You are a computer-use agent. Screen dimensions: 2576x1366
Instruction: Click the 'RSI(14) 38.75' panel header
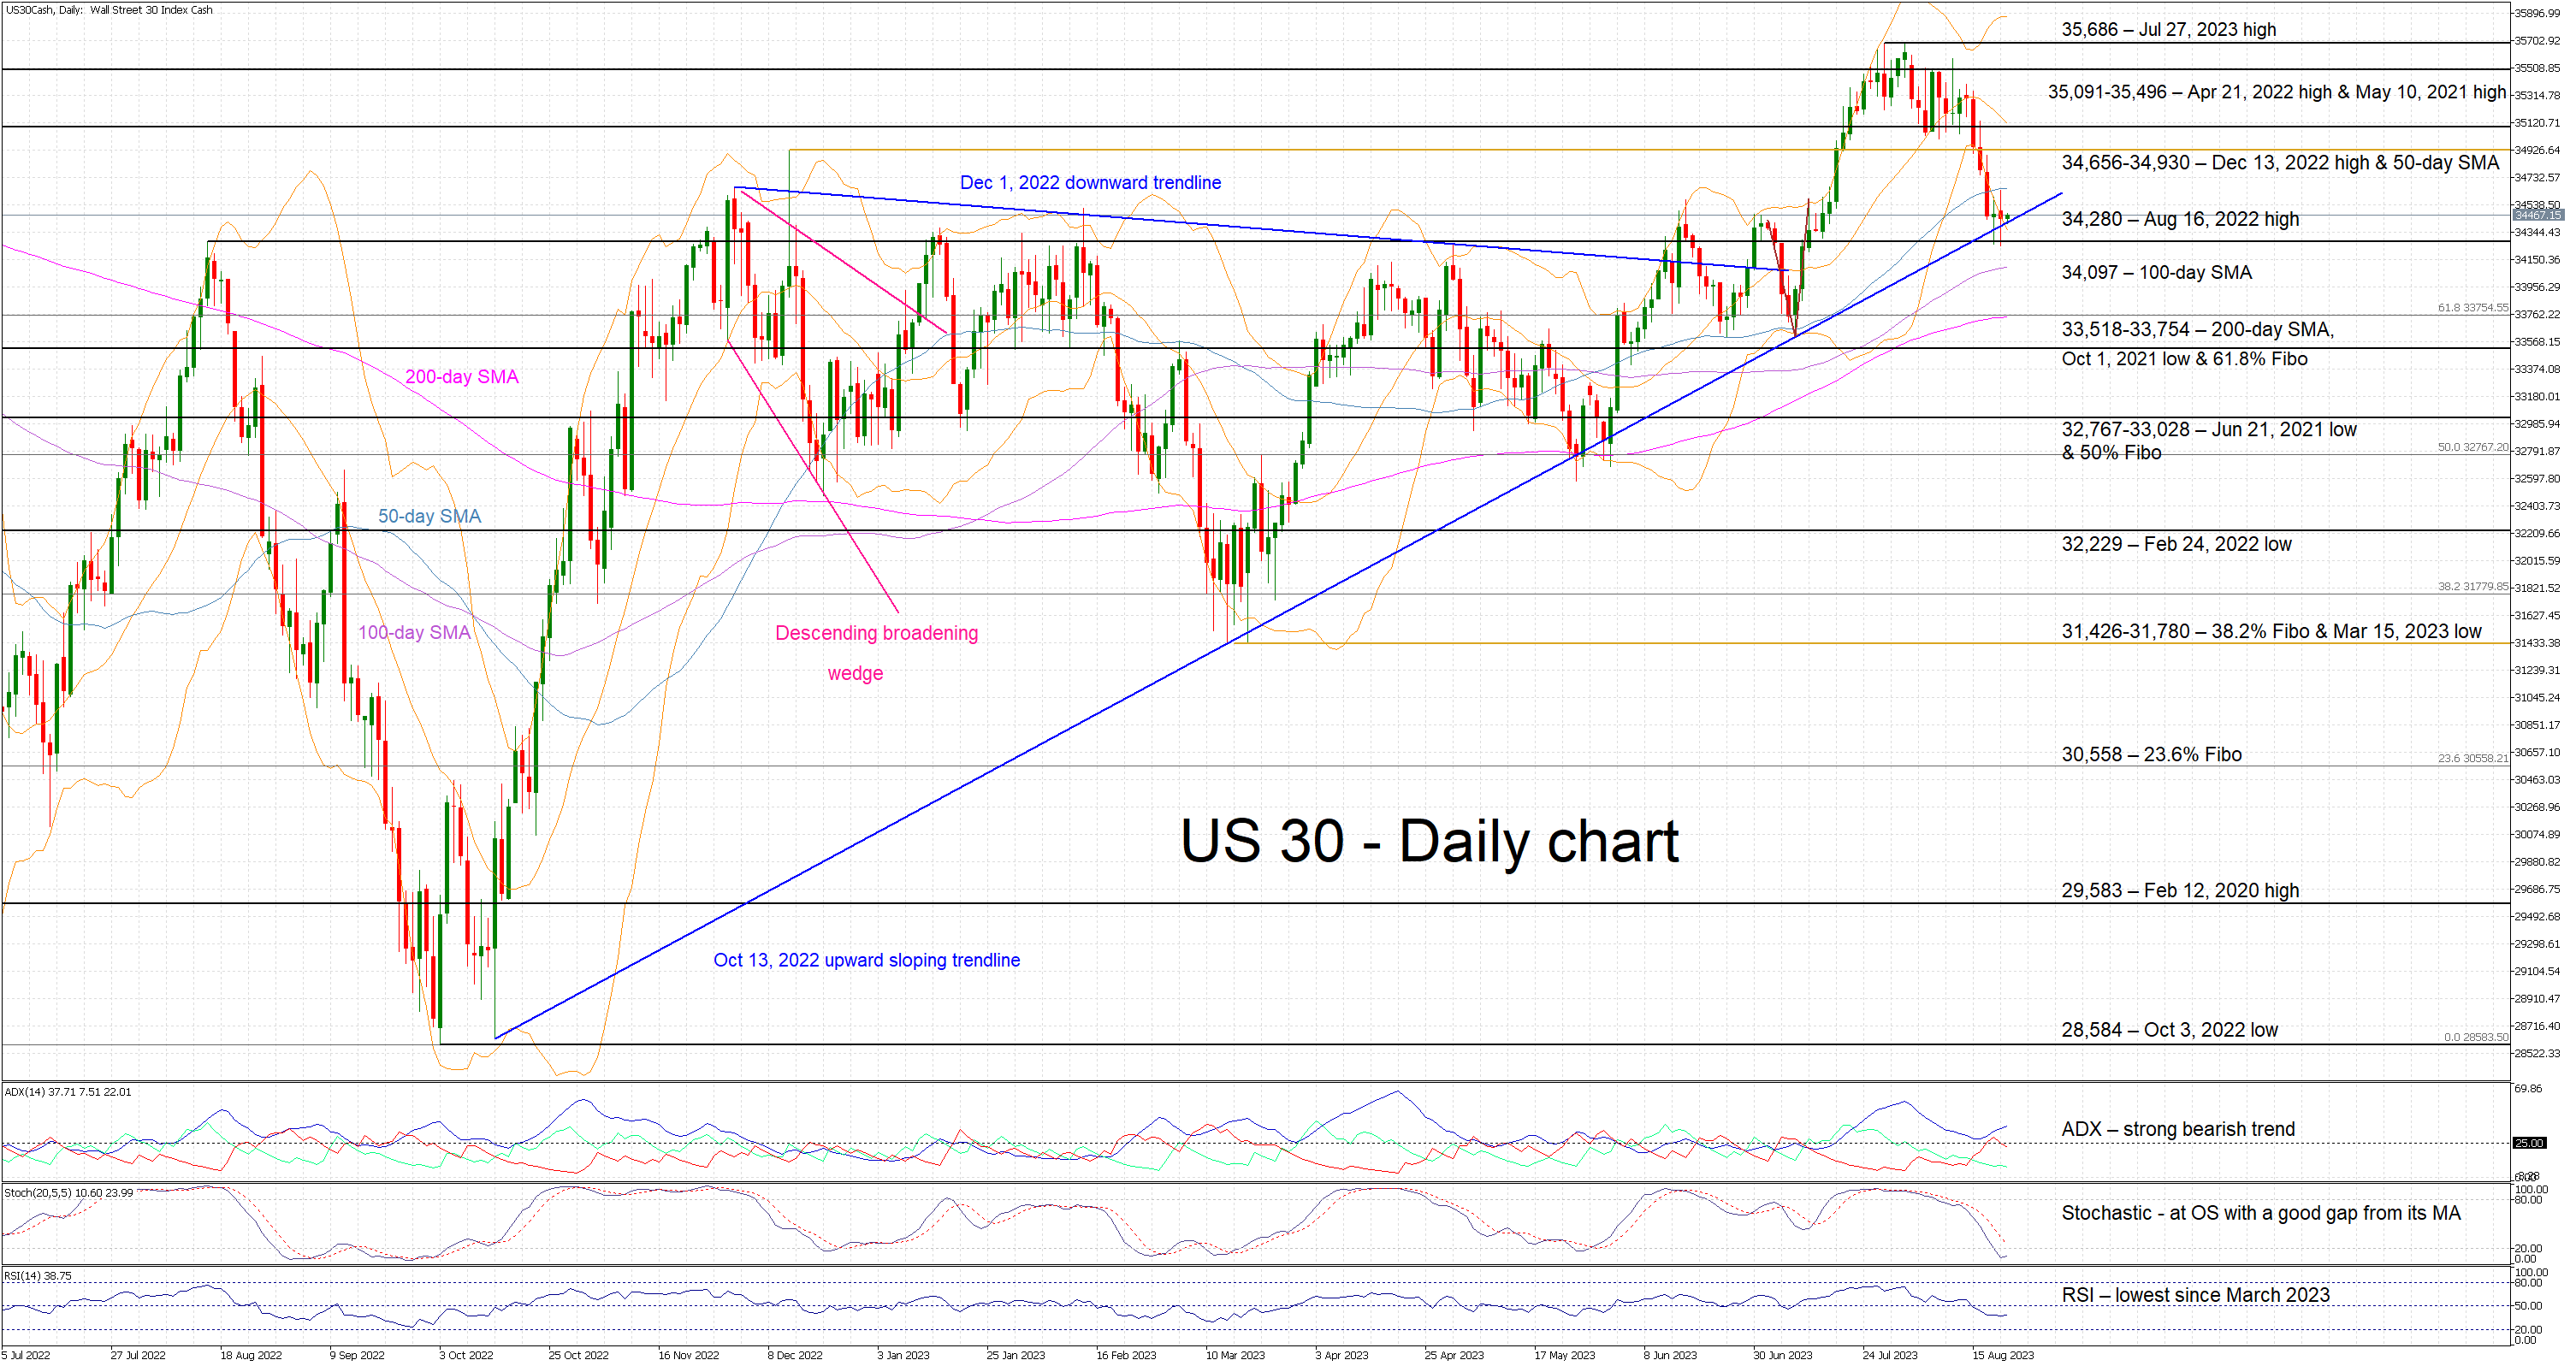[x=38, y=1276]
